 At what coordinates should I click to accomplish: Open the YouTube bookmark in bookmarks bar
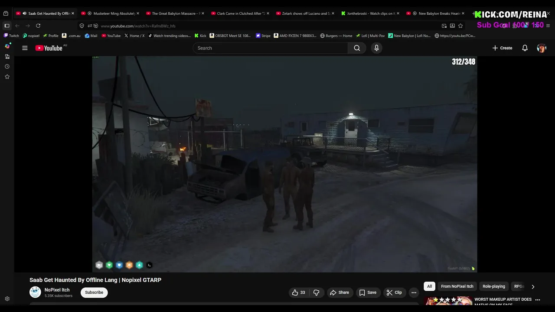111,36
